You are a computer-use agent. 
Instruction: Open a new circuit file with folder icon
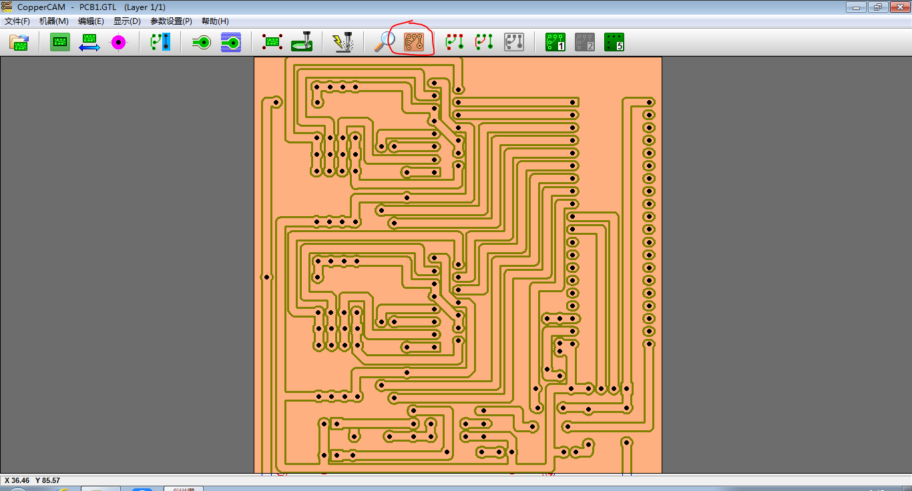pos(19,43)
